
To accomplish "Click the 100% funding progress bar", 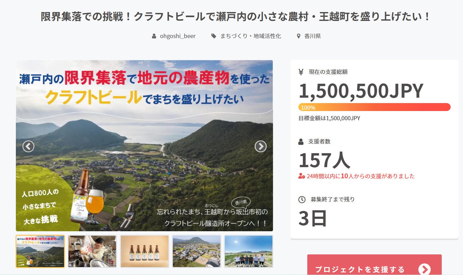I will [374, 107].
